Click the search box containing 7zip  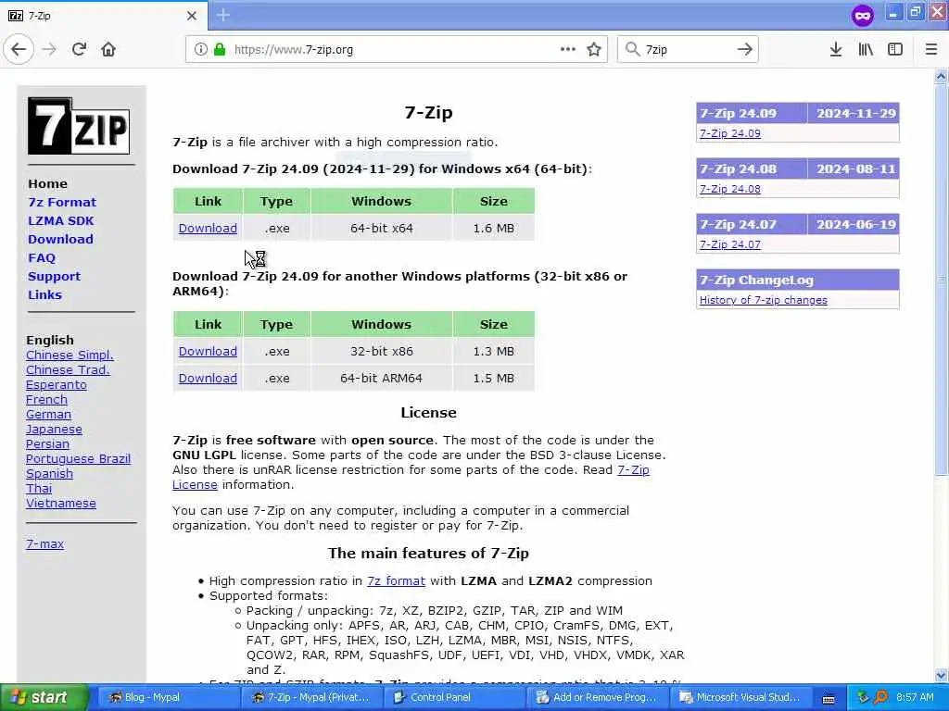click(x=689, y=50)
